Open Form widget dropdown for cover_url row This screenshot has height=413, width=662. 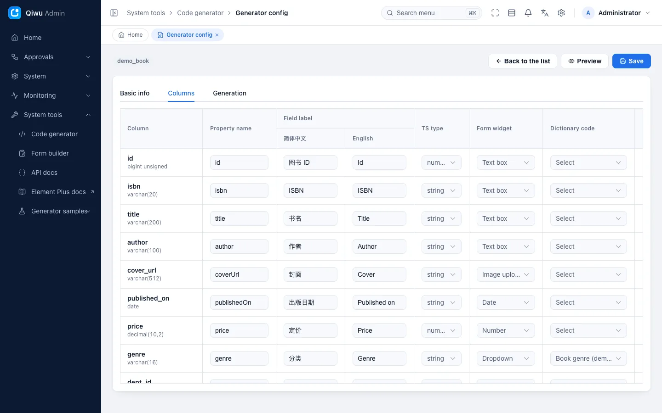pos(506,274)
